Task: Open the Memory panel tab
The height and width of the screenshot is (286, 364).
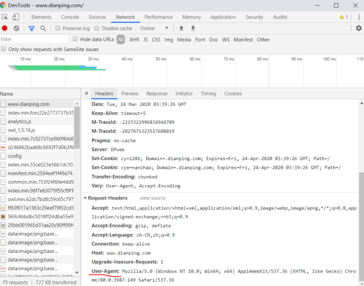Action: click(x=192, y=17)
